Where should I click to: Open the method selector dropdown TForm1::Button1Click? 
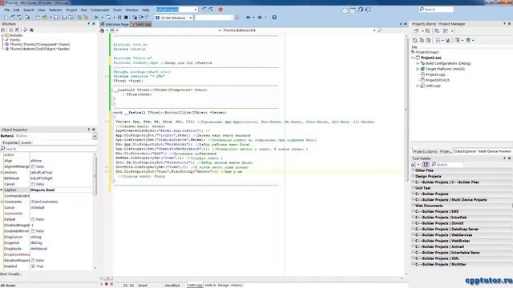click(x=374, y=30)
